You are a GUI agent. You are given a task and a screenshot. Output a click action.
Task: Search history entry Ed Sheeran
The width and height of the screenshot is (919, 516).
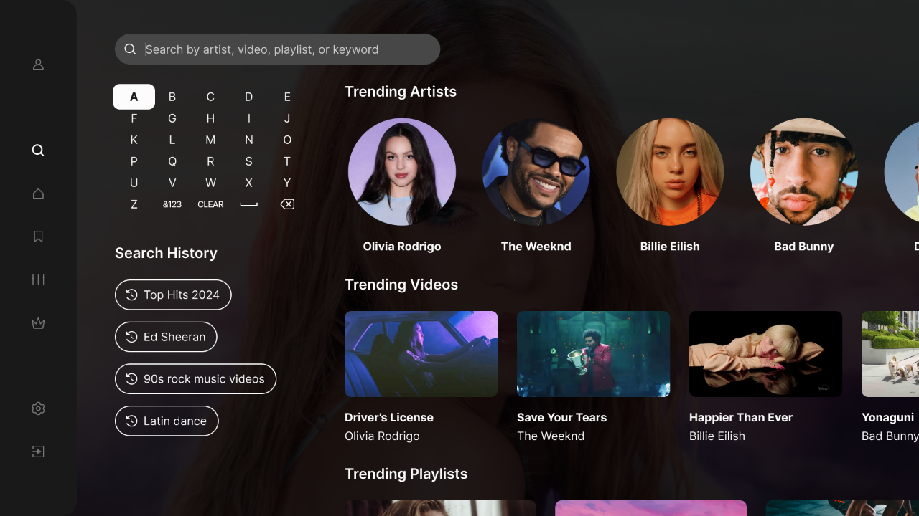[x=166, y=337]
